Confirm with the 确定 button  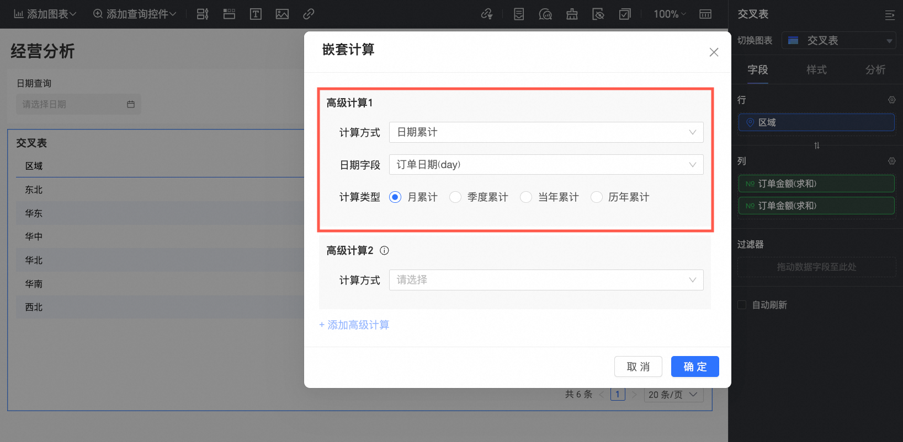point(695,366)
